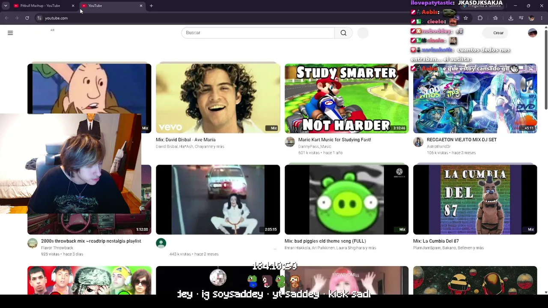Open Chrome three-dot menu
The width and height of the screenshot is (548, 308).
(x=542, y=18)
